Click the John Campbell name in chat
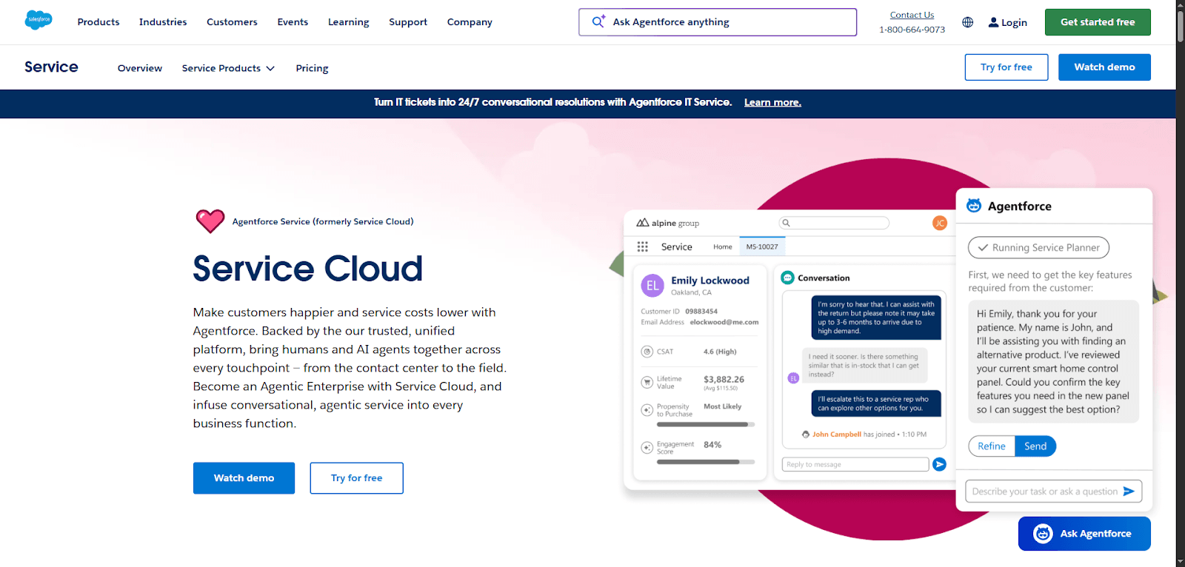The width and height of the screenshot is (1185, 567). pyautogui.click(x=837, y=435)
